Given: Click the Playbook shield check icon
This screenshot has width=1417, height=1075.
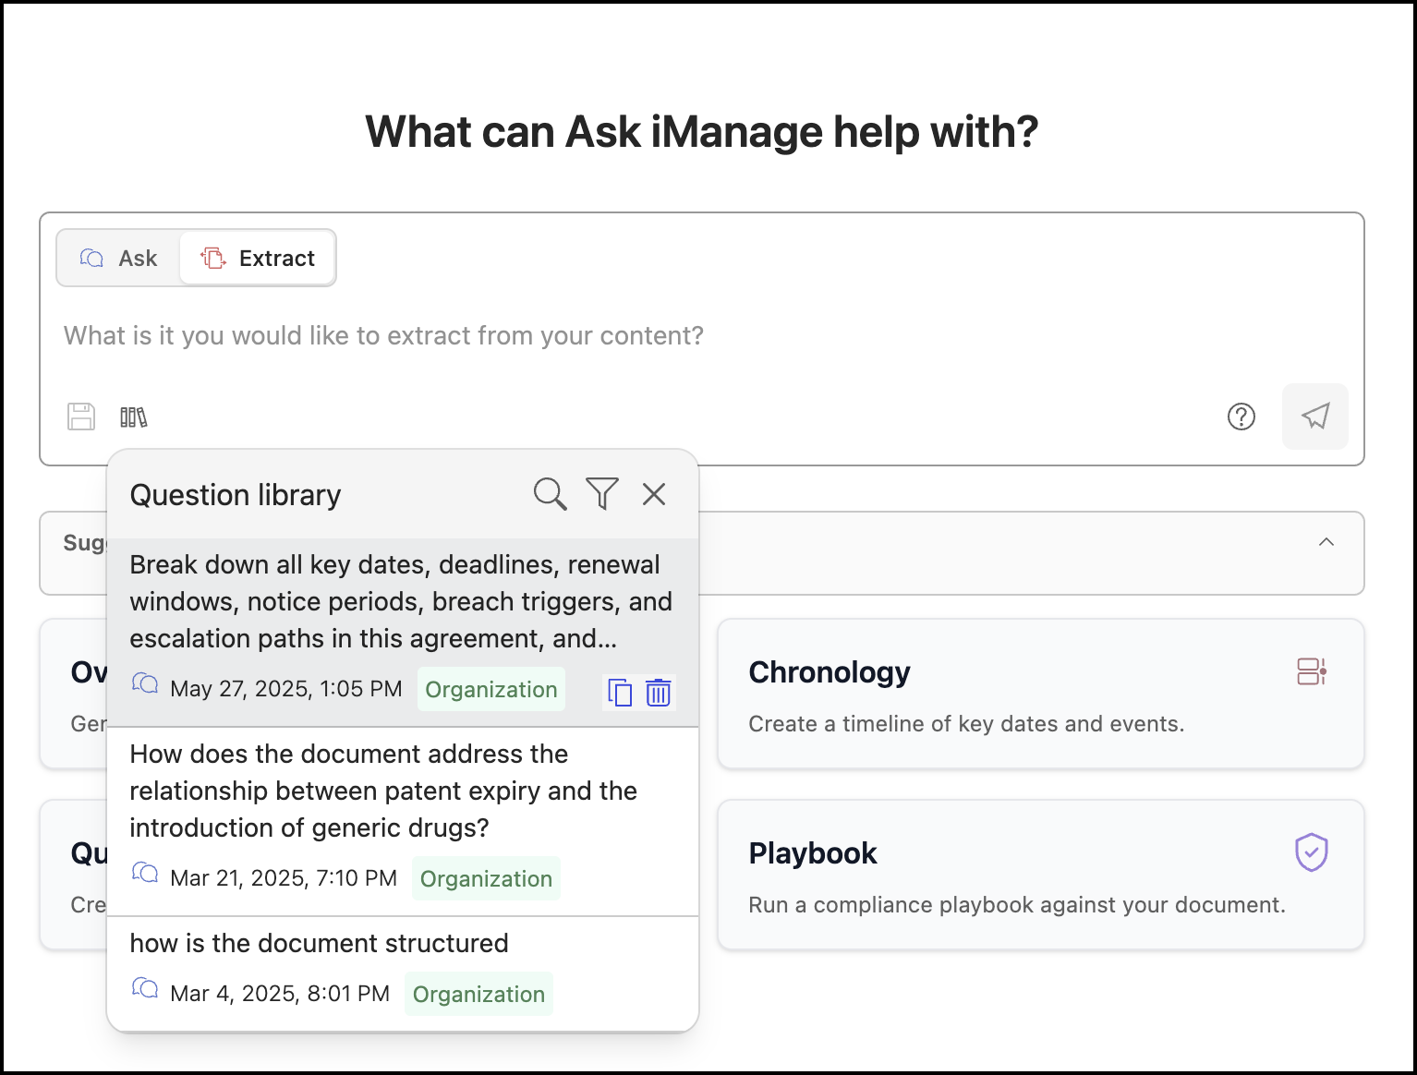Looking at the screenshot, I should pos(1312,852).
